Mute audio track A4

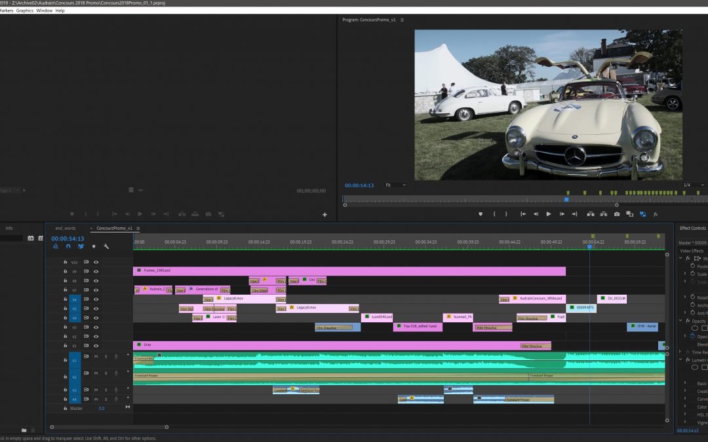[96, 399]
